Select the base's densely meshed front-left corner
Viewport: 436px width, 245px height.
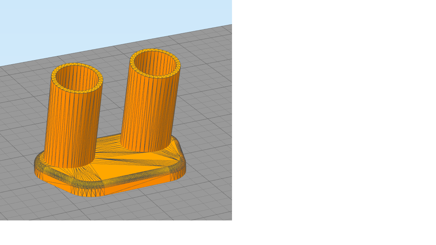coord(88,188)
